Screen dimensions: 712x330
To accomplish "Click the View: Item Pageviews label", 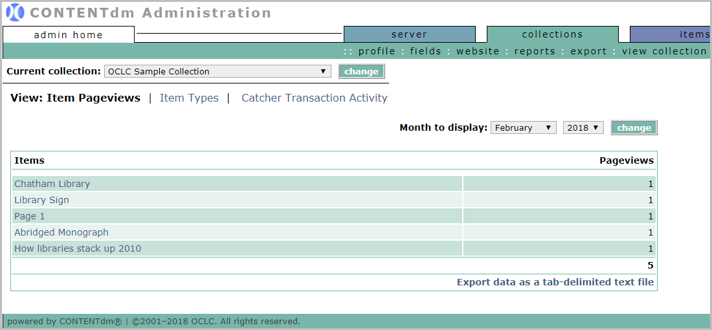I will coord(75,98).
